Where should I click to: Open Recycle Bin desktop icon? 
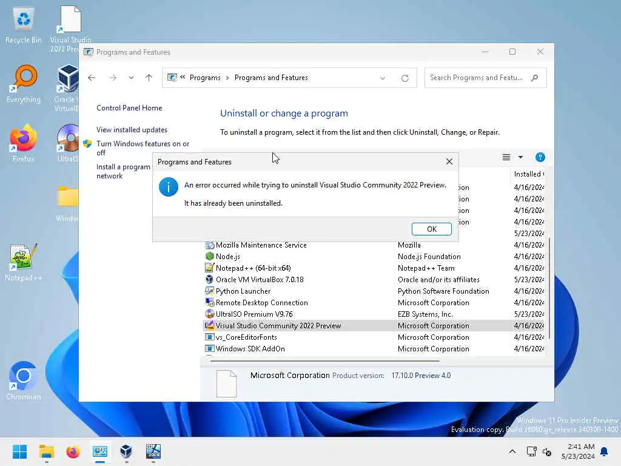24,25
